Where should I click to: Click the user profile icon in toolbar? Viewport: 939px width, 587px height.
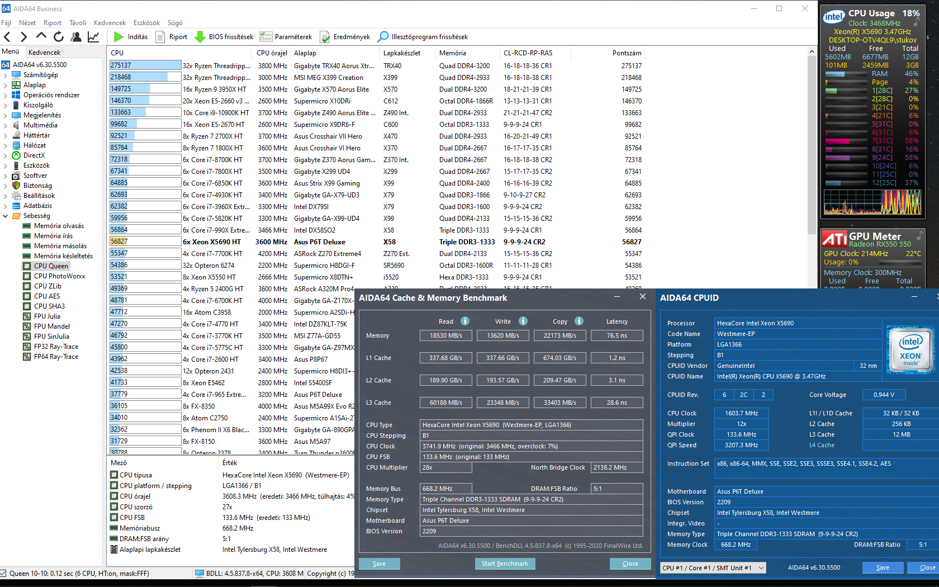pyautogui.click(x=76, y=37)
